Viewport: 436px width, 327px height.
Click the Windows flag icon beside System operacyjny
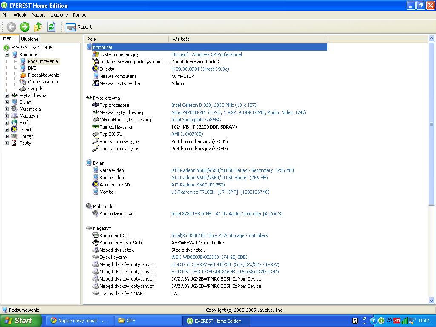(96, 54)
